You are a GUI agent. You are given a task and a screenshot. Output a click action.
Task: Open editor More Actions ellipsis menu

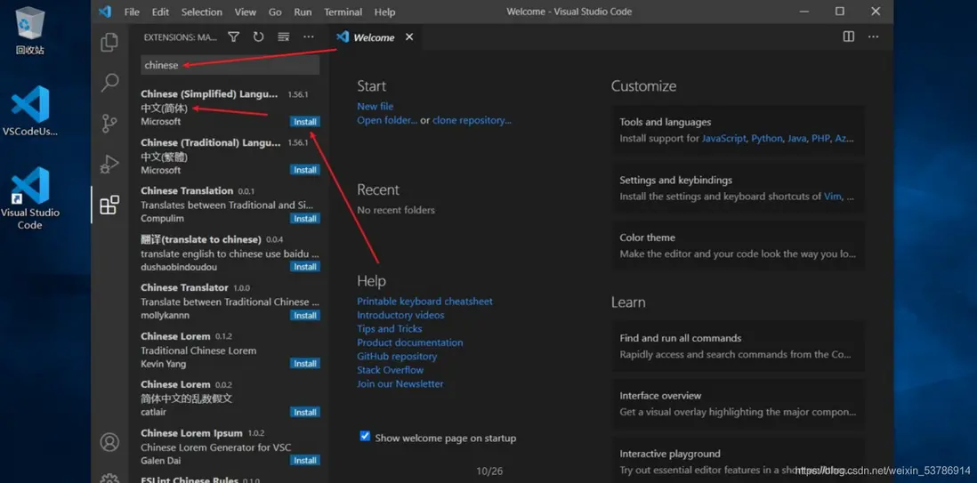point(874,37)
